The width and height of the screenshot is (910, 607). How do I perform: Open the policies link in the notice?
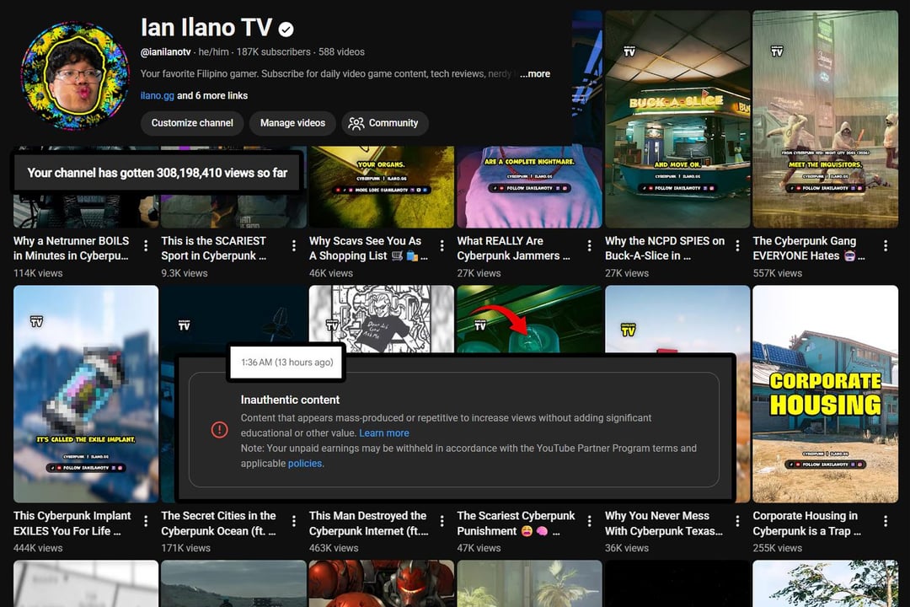point(304,464)
